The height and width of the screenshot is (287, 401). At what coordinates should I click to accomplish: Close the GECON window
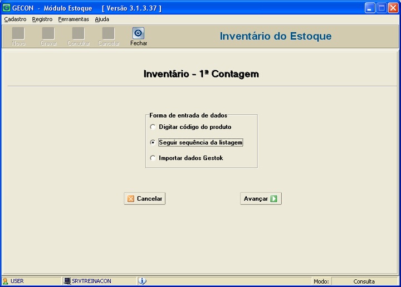(x=393, y=8)
